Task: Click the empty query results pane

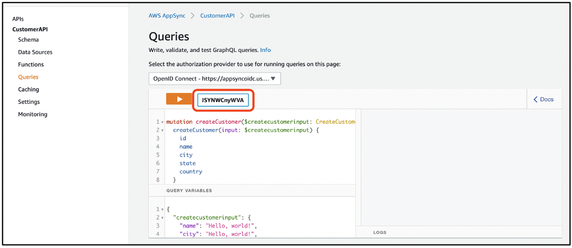Action: 461,167
